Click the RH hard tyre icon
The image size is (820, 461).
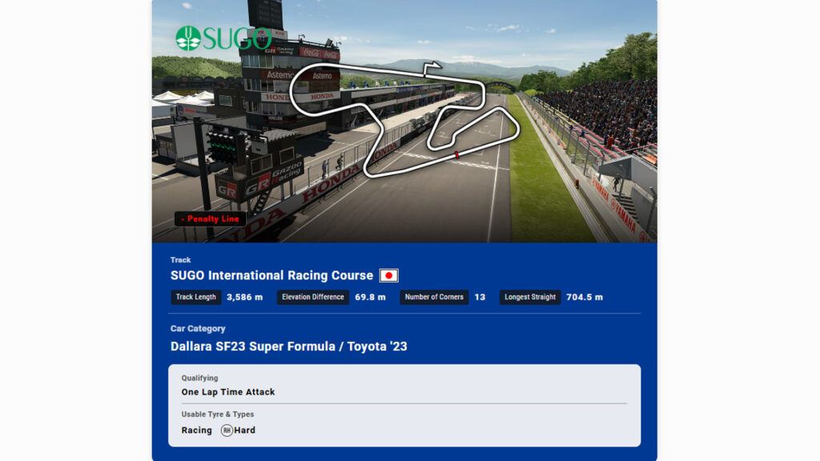pyautogui.click(x=227, y=430)
